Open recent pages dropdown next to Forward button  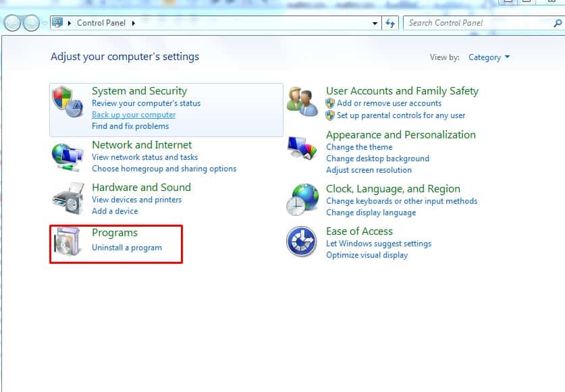[x=45, y=23]
